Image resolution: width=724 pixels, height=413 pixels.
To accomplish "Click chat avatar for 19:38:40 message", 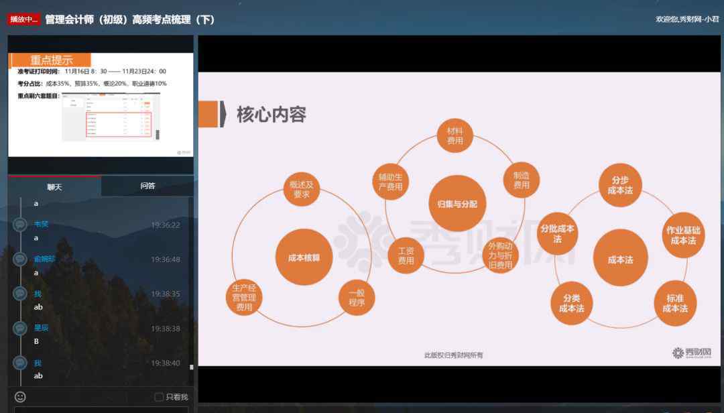I will pyautogui.click(x=20, y=363).
